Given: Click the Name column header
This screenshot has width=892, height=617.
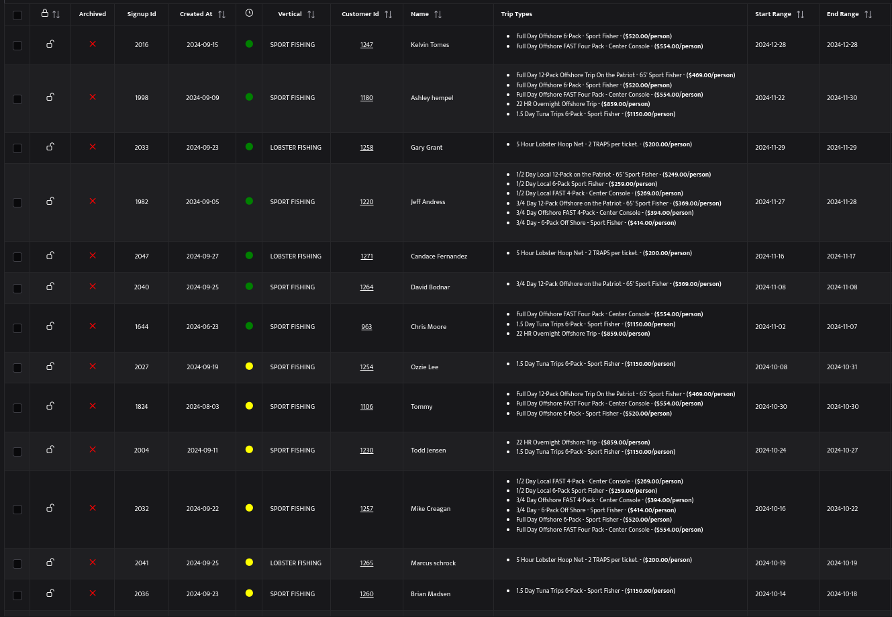Looking at the screenshot, I should point(419,14).
